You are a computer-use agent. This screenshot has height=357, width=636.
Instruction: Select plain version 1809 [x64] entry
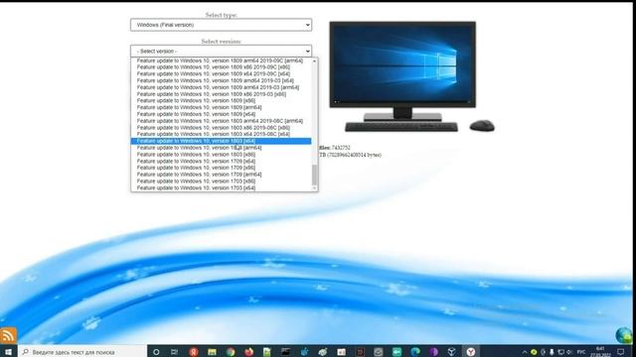tap(221, 114)
